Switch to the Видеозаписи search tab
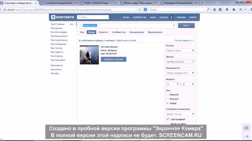 155,32
